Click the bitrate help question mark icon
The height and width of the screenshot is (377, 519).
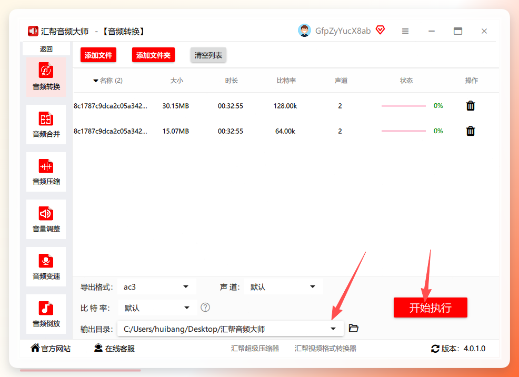[x=205, y=307]
